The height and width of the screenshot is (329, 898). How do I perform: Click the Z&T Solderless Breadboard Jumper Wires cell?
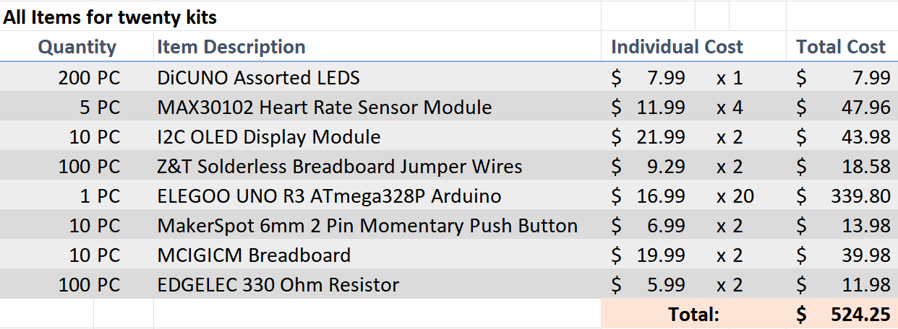coord(340,167)
